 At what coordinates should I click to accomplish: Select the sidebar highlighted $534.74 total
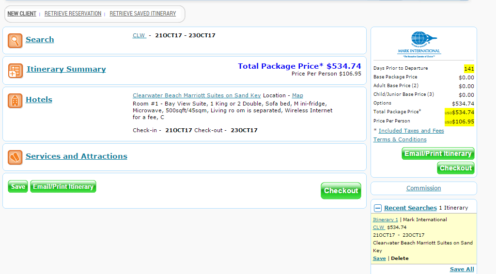point(459,112)
